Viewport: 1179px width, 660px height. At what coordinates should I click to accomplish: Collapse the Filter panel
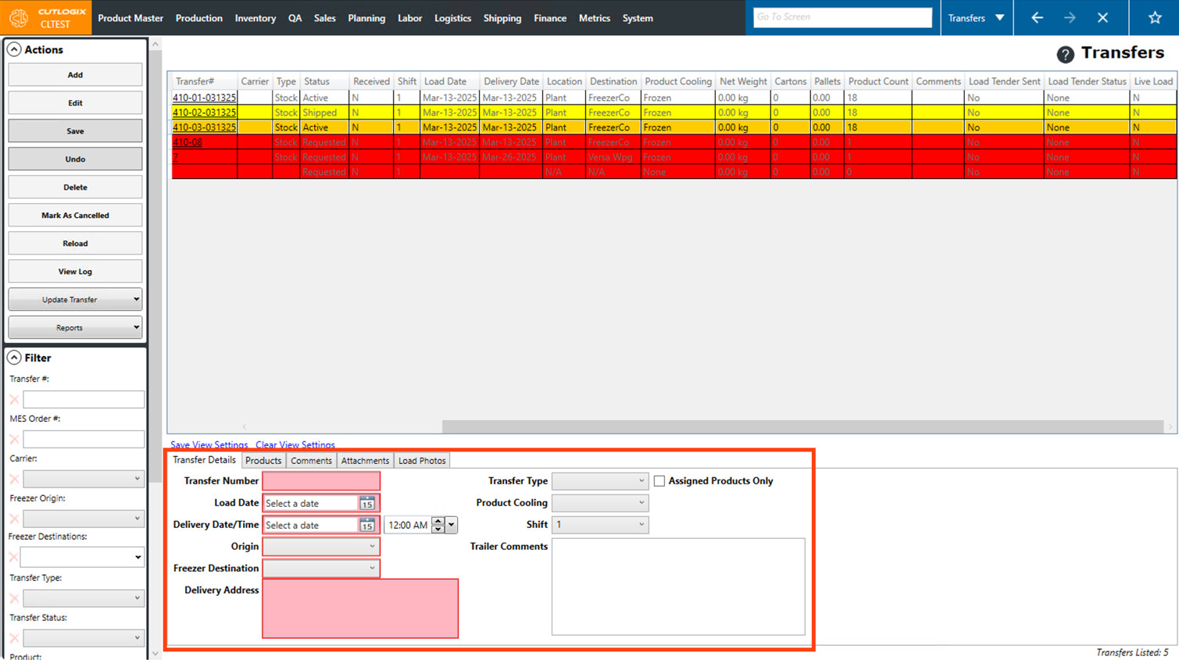point(14,358)
